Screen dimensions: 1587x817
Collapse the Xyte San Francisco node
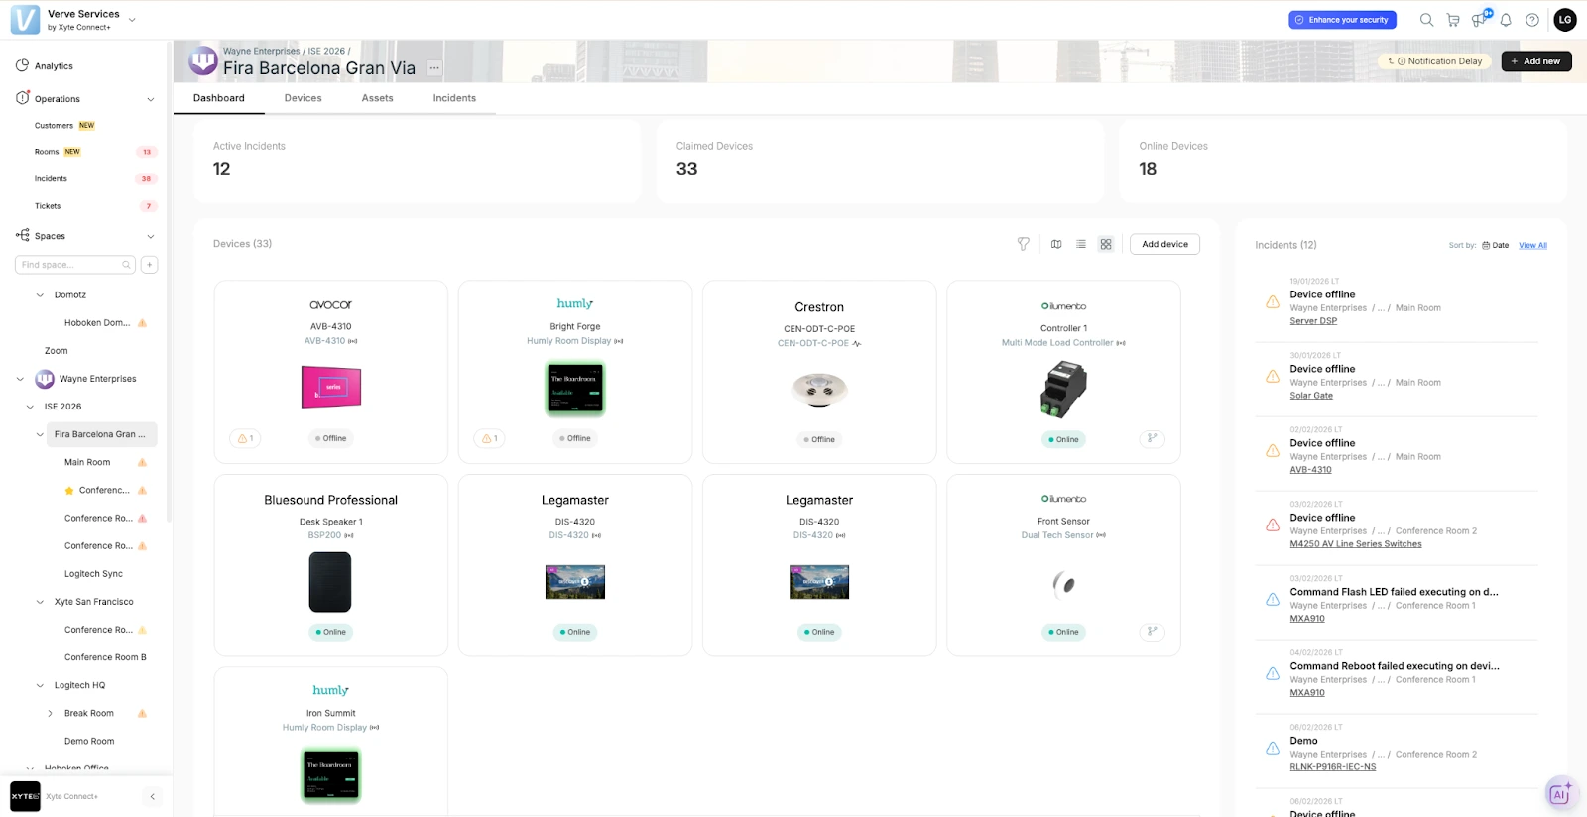click(x=40, y=602)
